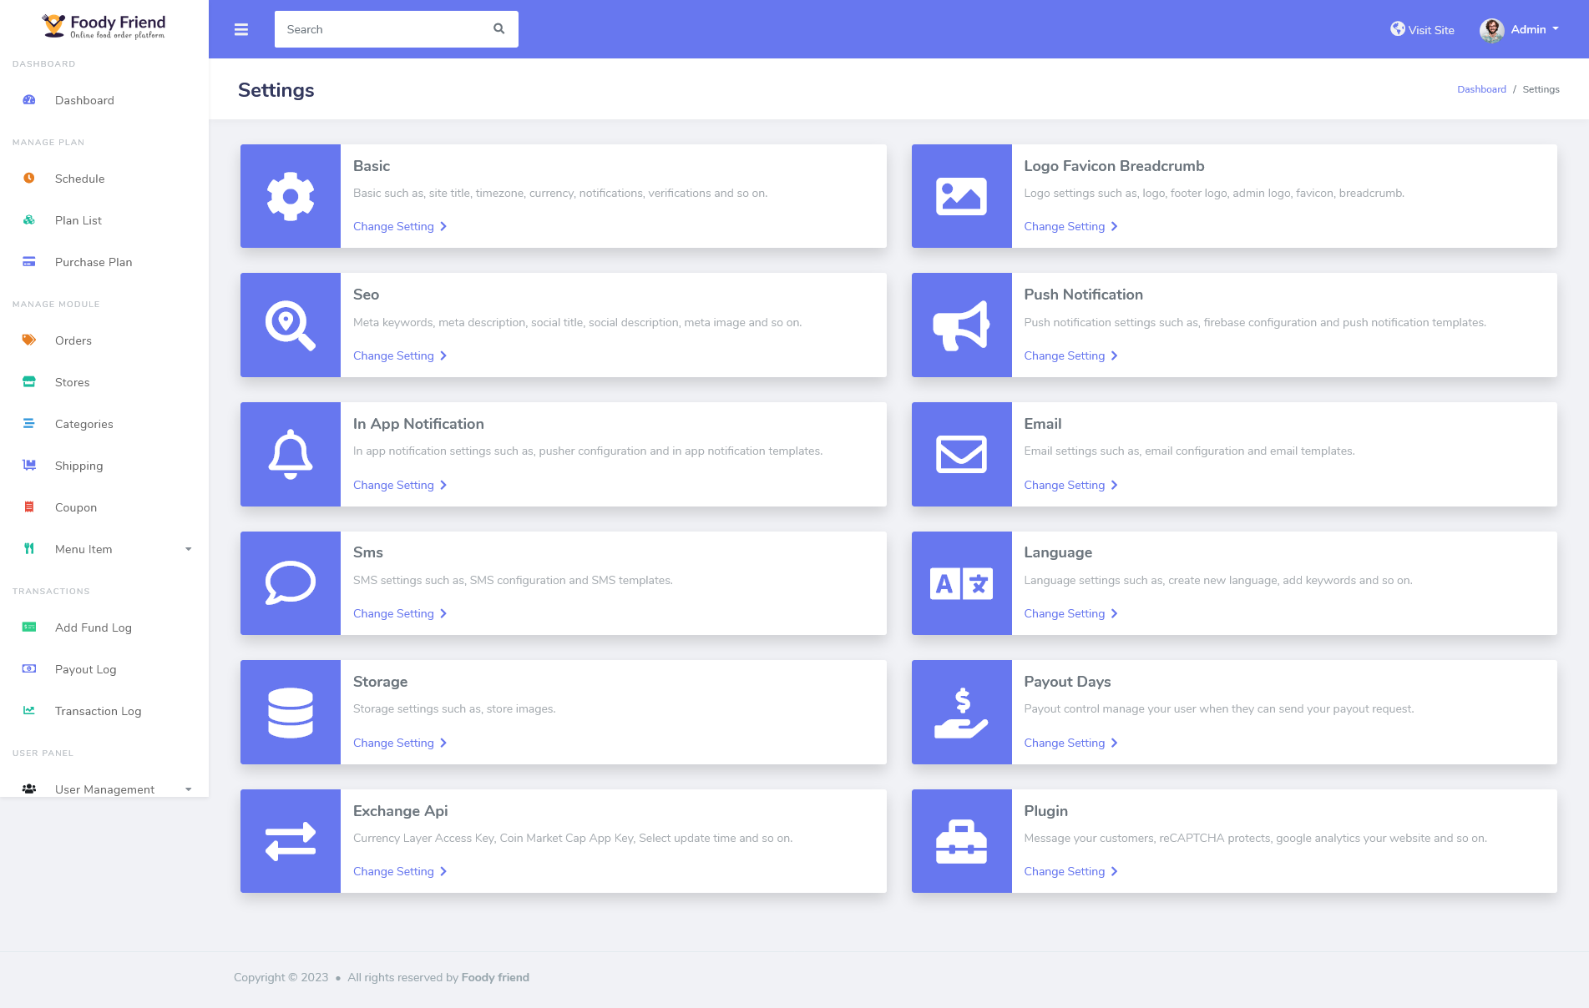Viewport: 1589px width, 1008px height.
Task: Click the Plugin toolbox icon tile
Action: 962,841
